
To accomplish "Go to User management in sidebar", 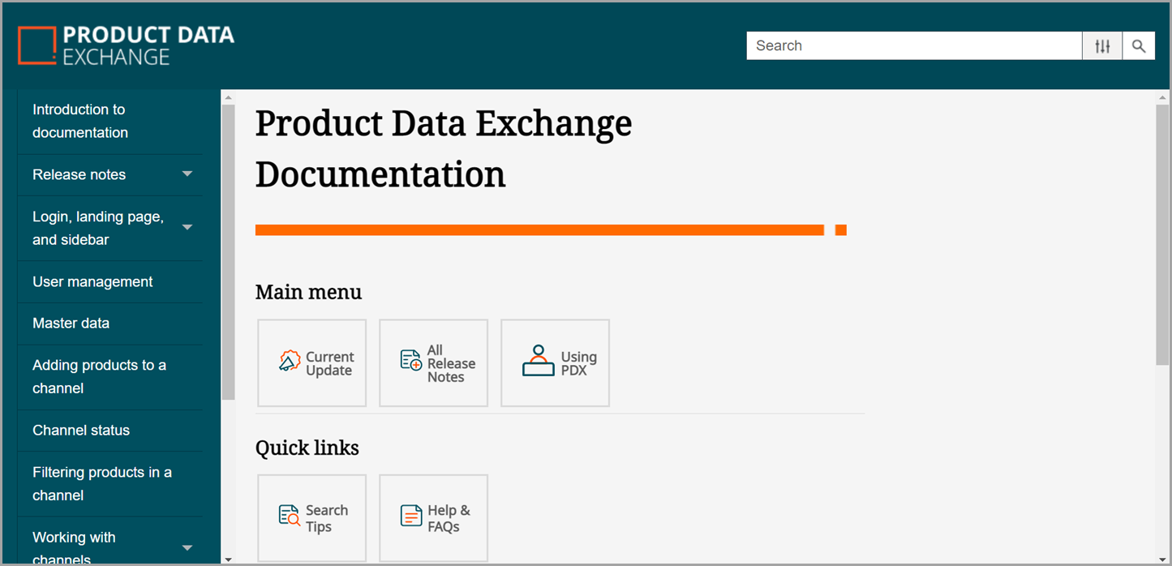I will tap(92, 281).
